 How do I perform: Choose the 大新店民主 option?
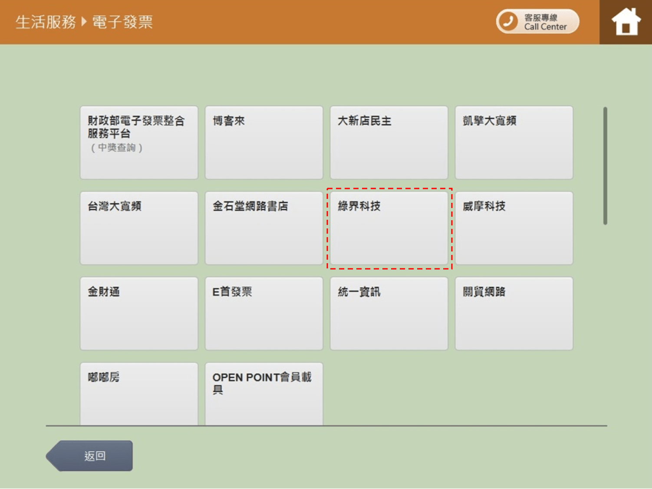click(x=389, y=142)
